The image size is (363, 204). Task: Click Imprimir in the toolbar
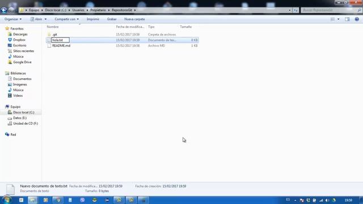93,19
